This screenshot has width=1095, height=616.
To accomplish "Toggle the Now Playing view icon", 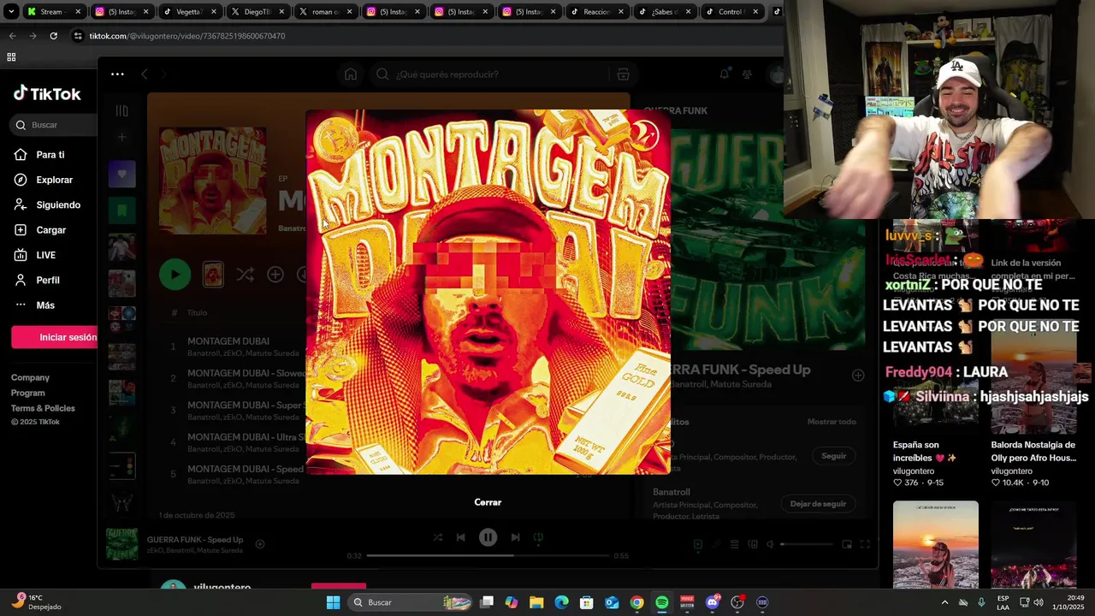I will tap(698, 544).
